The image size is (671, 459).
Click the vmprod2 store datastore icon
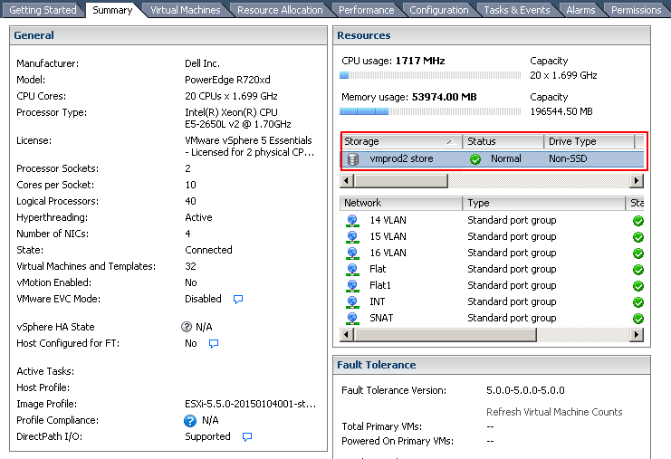pos(353,159)
